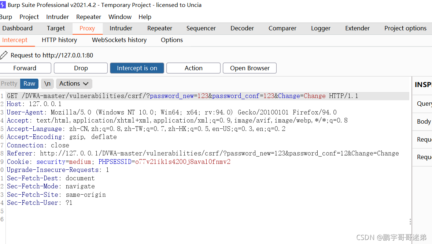The height and width of the screenshot is (244, 432).
Task: Click the Sec-Fetch-Dest: document line
Action: tap(51, 178)
